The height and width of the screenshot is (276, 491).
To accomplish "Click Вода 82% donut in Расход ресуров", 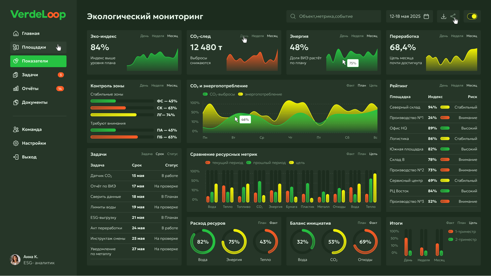I will (x=203, y=242).
